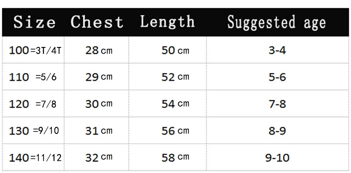The image size is (351, 173).
Task: Click the Size column header
Action: point(34,22)
